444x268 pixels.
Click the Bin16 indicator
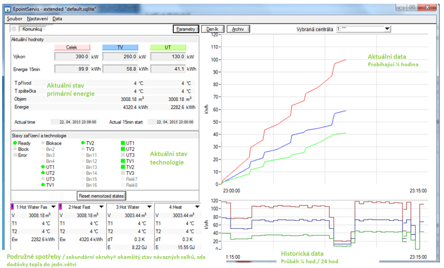[x=83, y=185]
